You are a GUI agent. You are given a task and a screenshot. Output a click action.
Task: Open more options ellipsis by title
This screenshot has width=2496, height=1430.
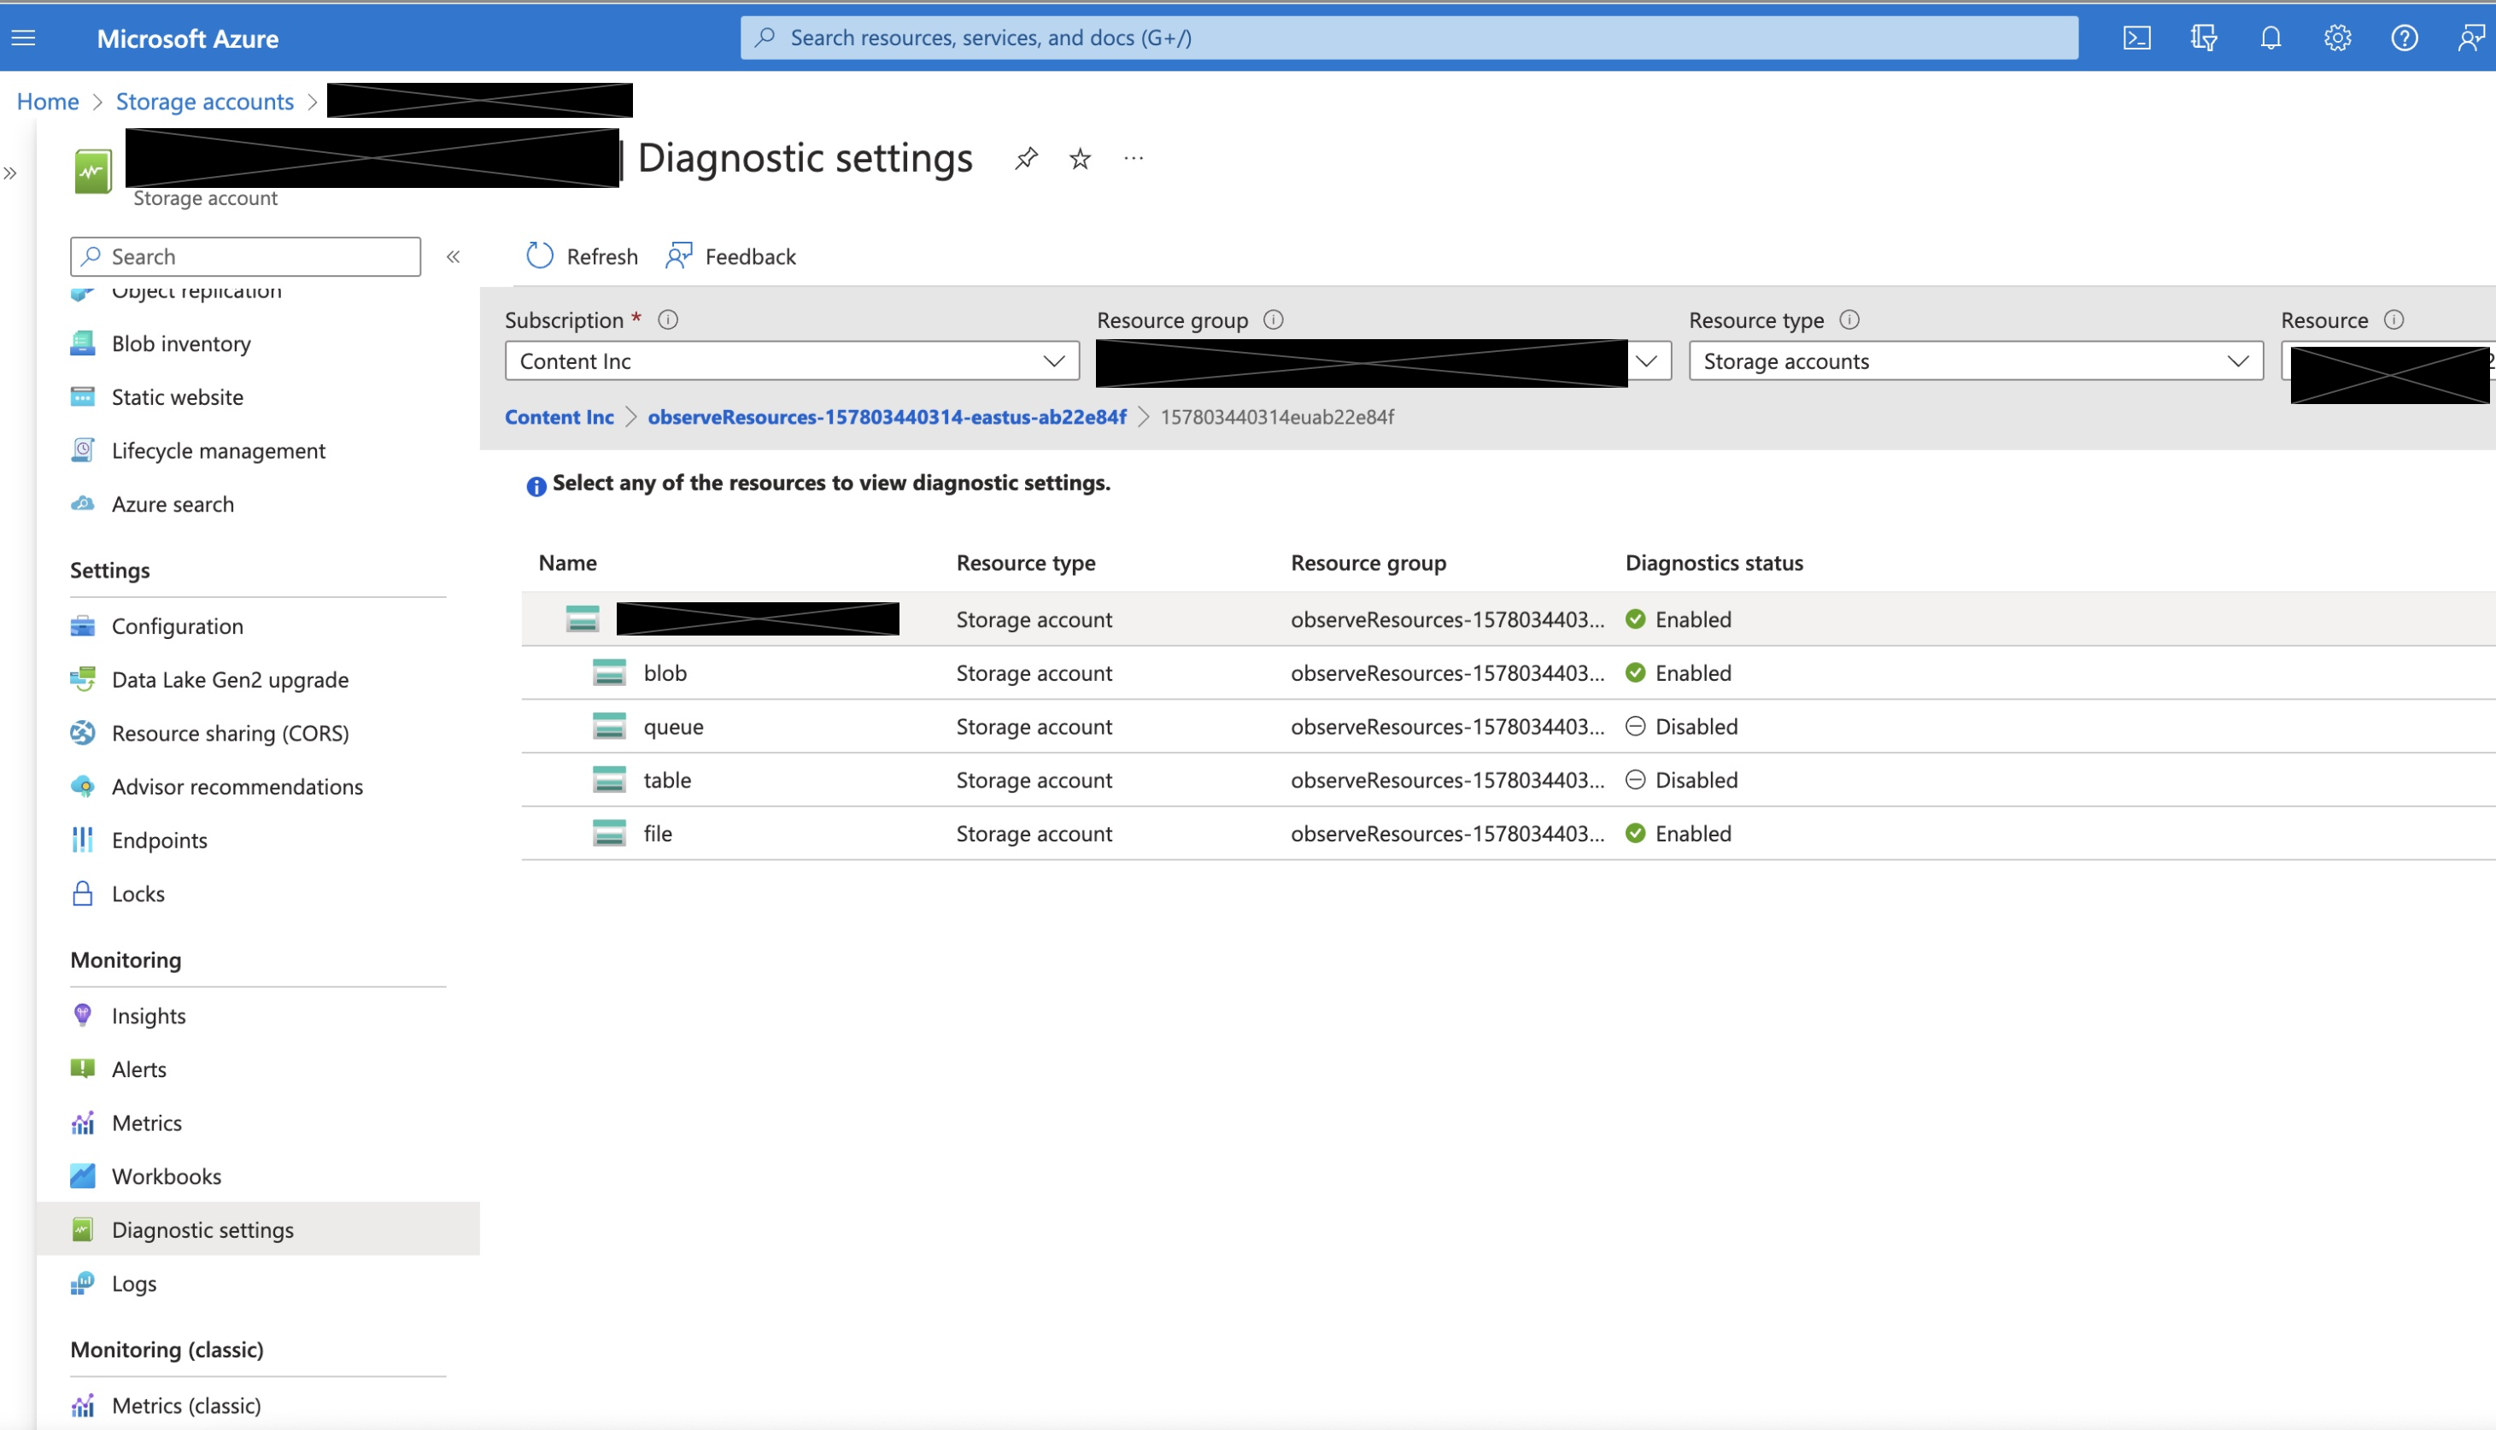(1134, 158)
